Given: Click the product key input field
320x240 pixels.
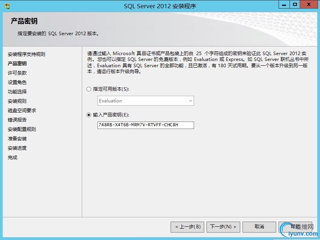Looking at the screenshot, I should [x=146, y=125].
